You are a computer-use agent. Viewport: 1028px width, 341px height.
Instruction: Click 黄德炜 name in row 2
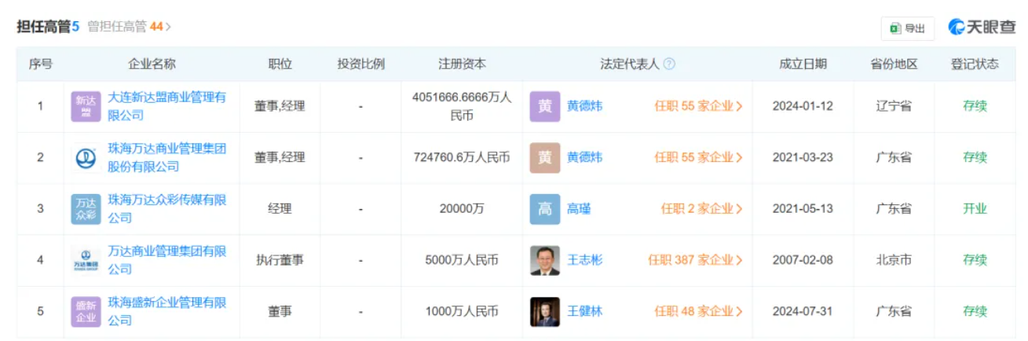pyautogui.click(x=585, y=157)
